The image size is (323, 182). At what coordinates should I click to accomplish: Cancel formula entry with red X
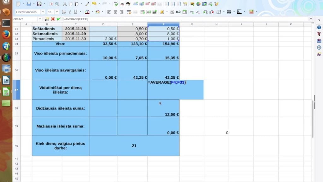pos(53,19)
